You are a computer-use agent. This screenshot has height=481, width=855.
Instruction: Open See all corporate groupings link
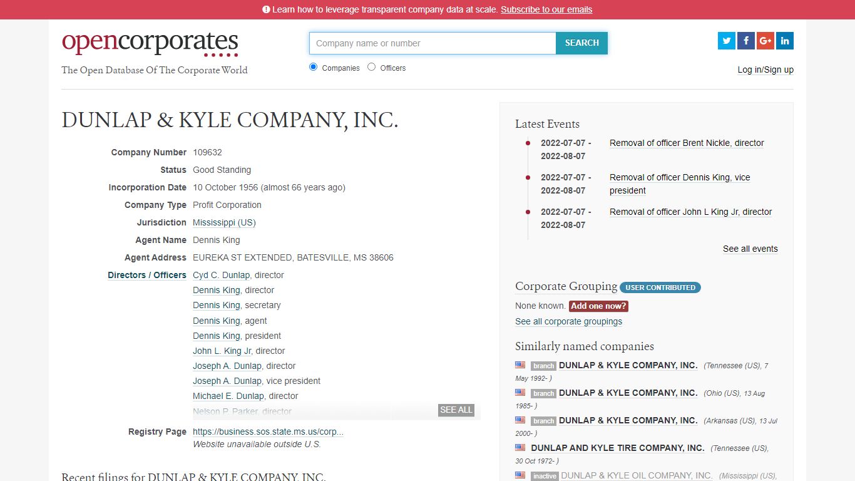568,321
